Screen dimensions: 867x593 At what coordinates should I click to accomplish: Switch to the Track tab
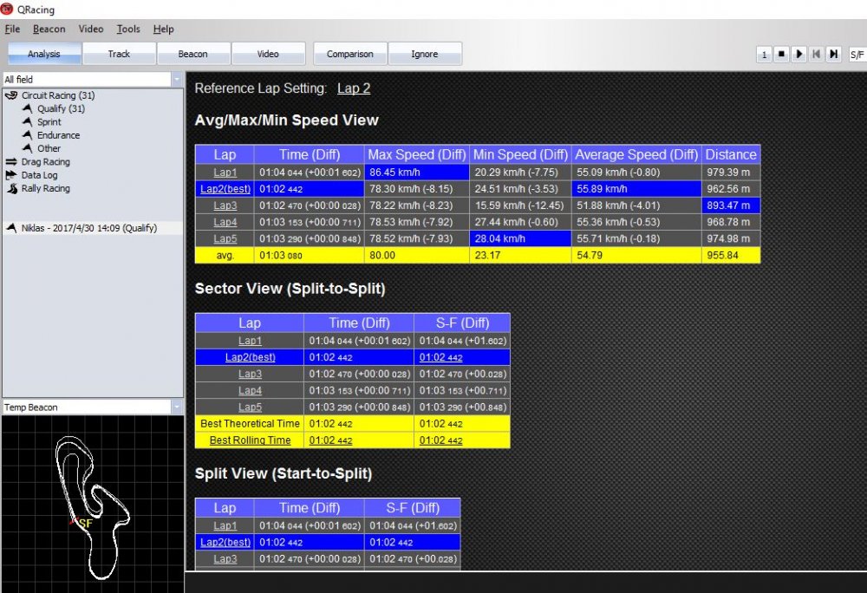(x=119, y=54)
